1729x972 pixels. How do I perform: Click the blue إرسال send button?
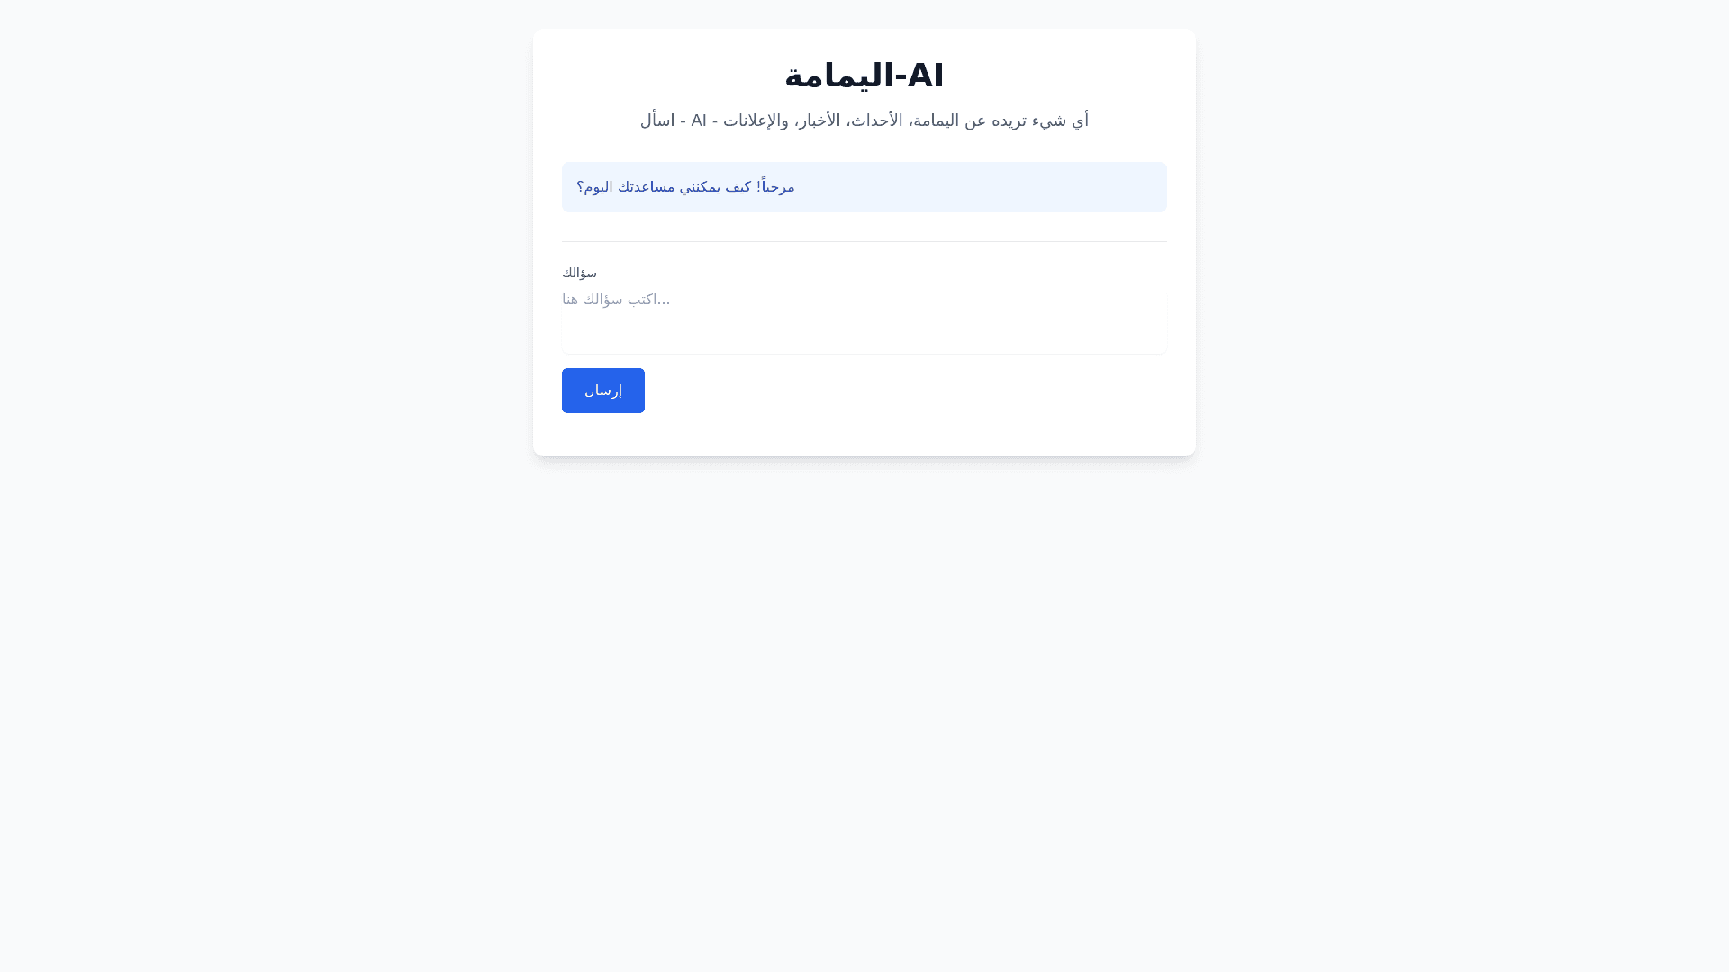[602, 391]
